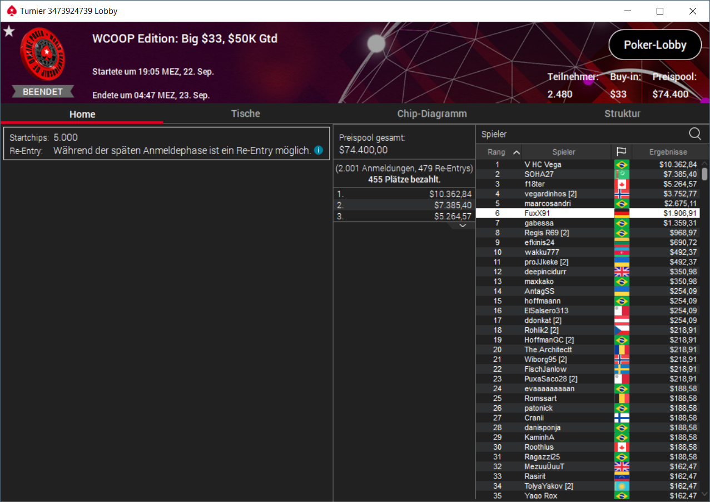Viewport: 710px width, 502px height.
Task: Click the flag beside TolyaYakov [2]
Action: pos(621,486)
